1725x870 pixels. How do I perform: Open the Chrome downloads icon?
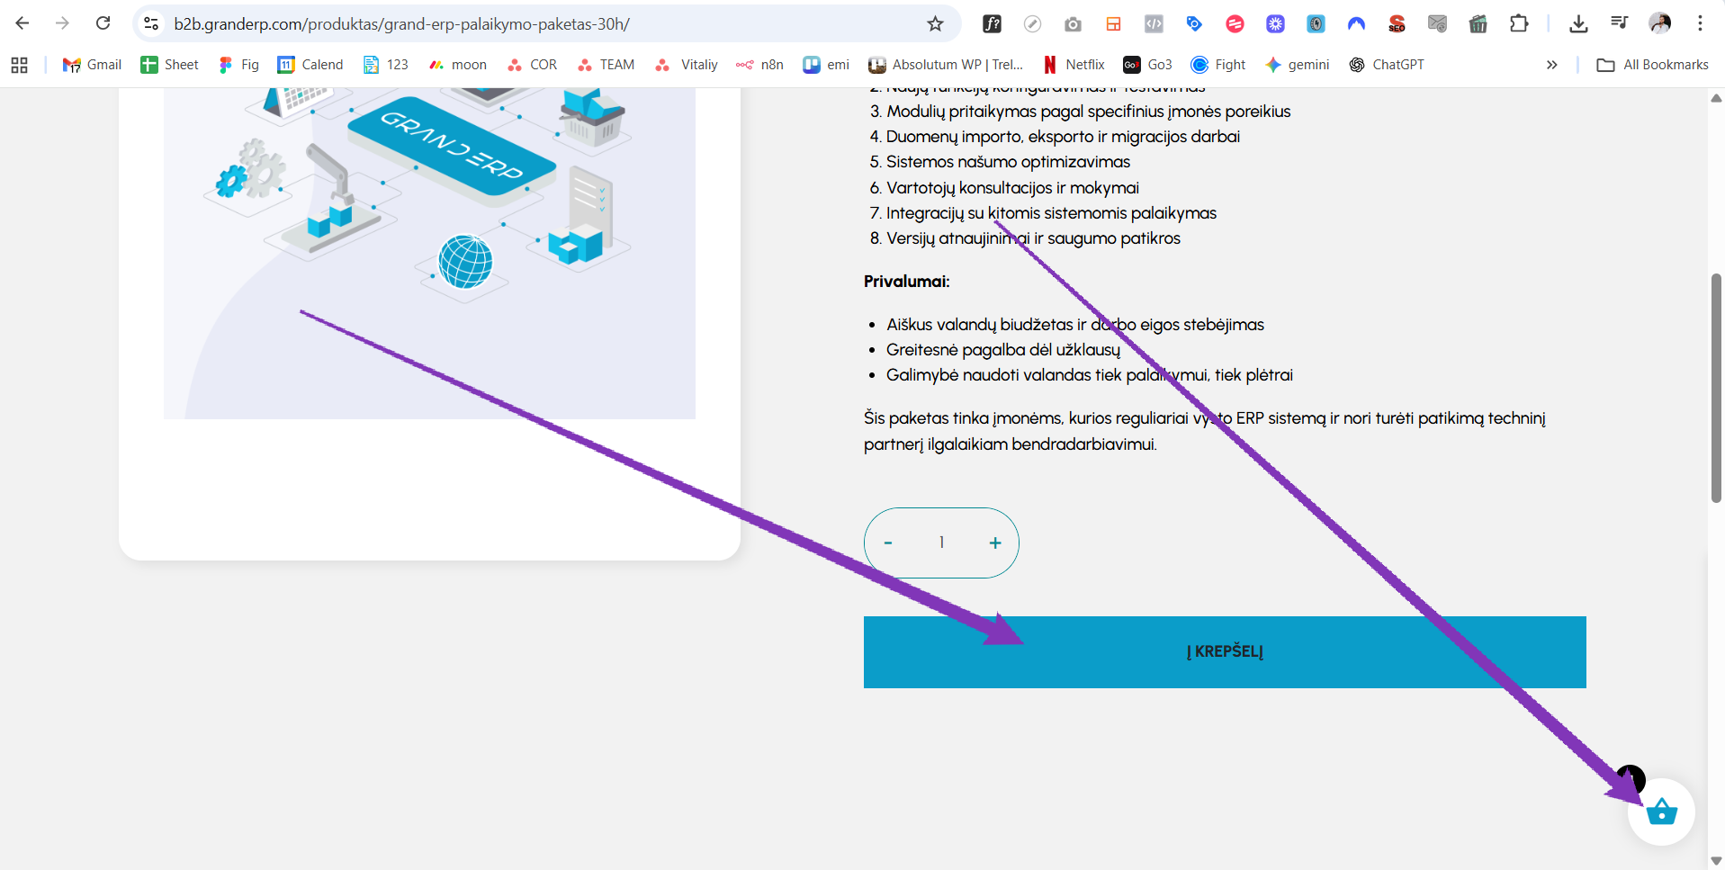(1578, 24)
